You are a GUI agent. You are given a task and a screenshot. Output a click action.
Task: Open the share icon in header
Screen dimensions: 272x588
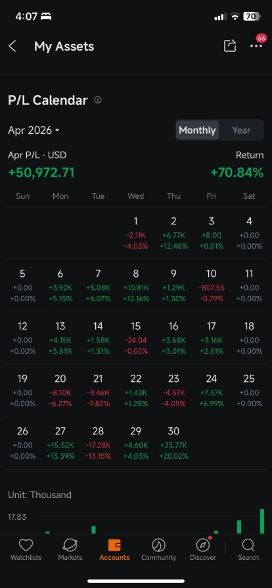(229, 46)
